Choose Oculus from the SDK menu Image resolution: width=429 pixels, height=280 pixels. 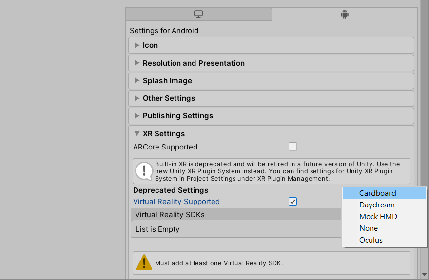point(370,240)
